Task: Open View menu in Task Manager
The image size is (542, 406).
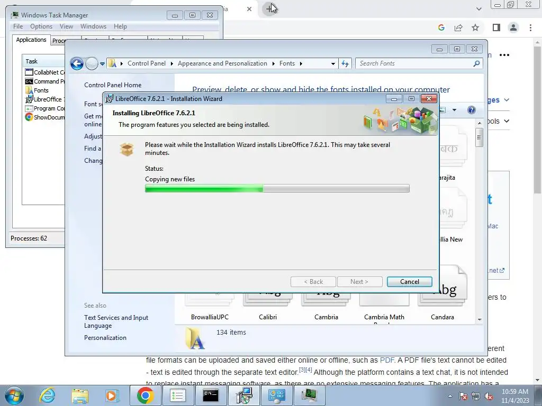Action: coord(66,26)
